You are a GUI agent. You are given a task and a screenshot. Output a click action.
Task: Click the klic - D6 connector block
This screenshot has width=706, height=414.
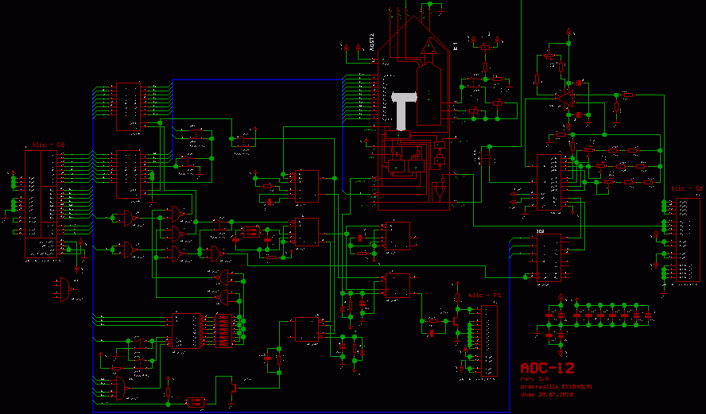[689, 238]
